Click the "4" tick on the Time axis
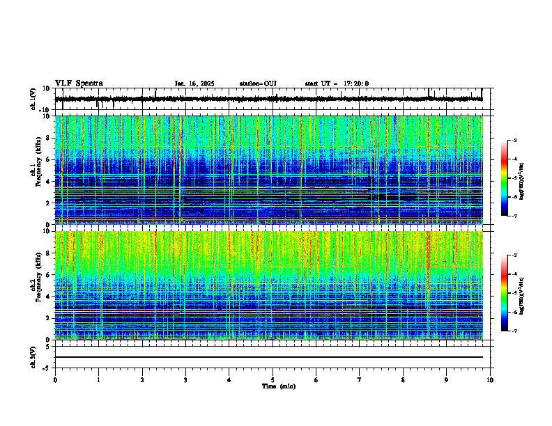Viewport: 552px width, 426px height. coord(229,380)
